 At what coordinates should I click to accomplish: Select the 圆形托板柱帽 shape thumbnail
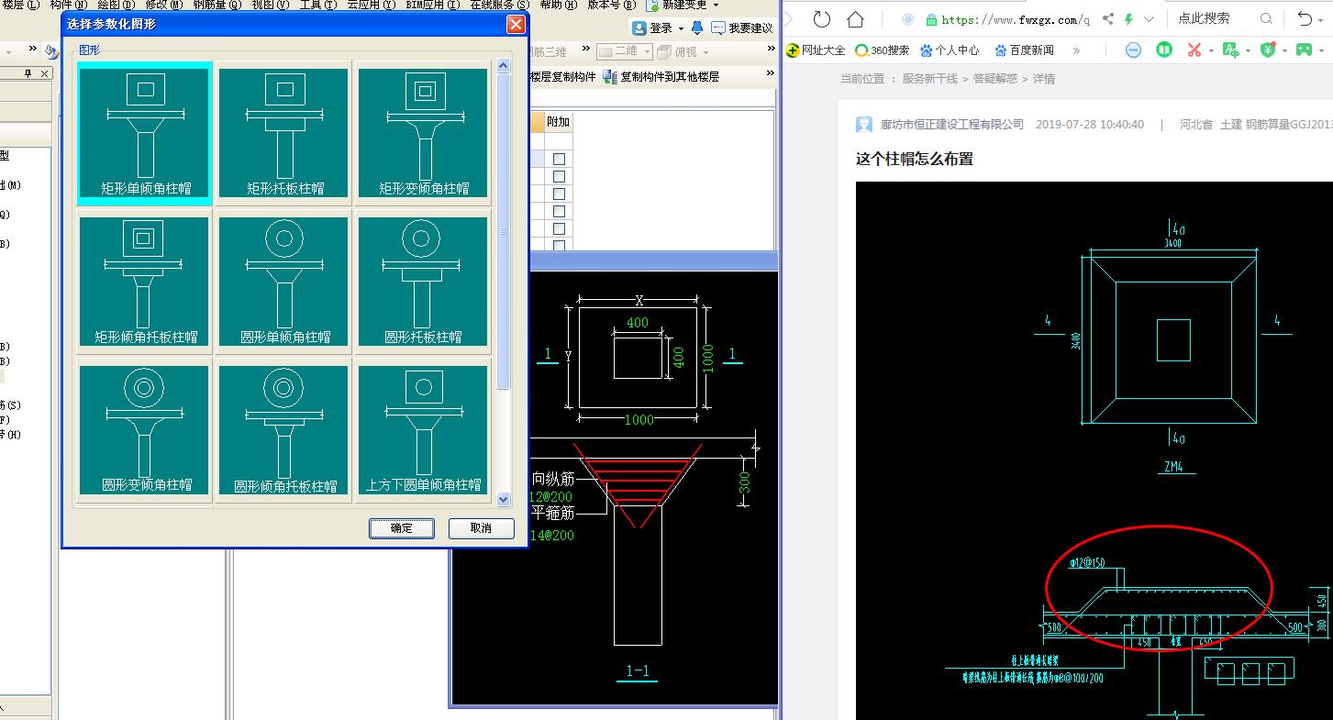coord(424,282)
